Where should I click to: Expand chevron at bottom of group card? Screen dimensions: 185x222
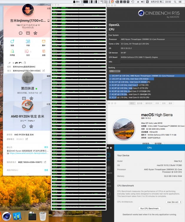pyautogui.click(x=28, y=174)
